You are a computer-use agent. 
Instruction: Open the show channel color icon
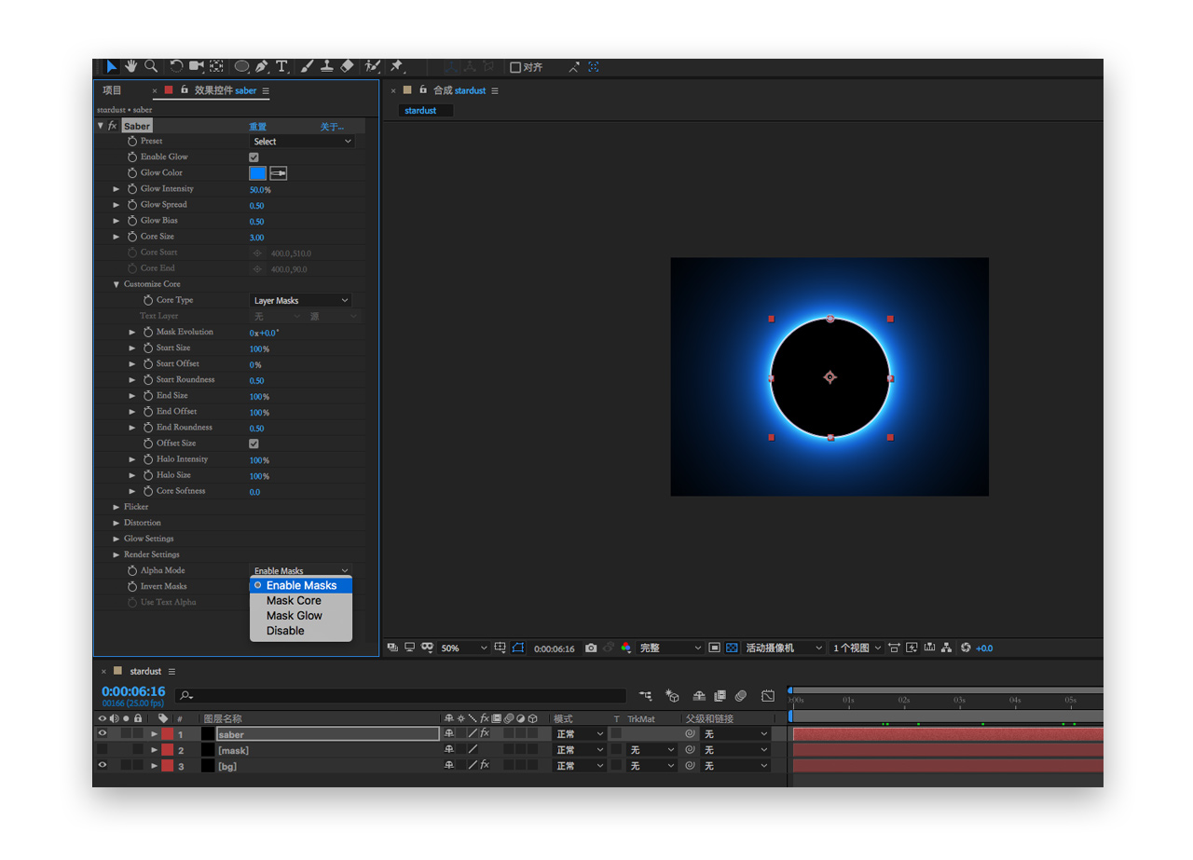pos(625,648)
